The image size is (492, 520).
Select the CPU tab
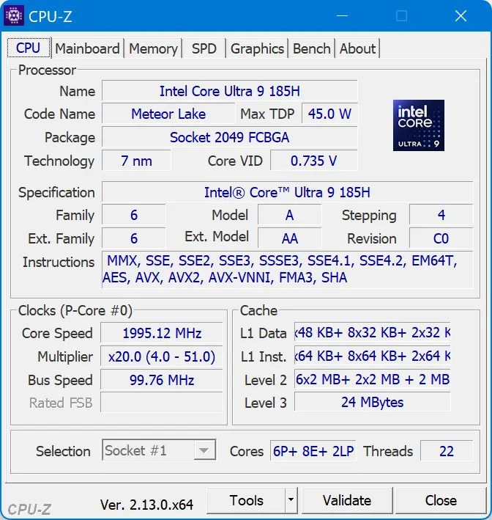[x=29, y=48]
